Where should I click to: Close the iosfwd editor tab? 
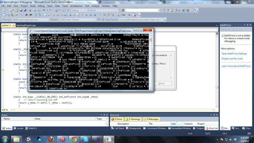tap(14, 25)
